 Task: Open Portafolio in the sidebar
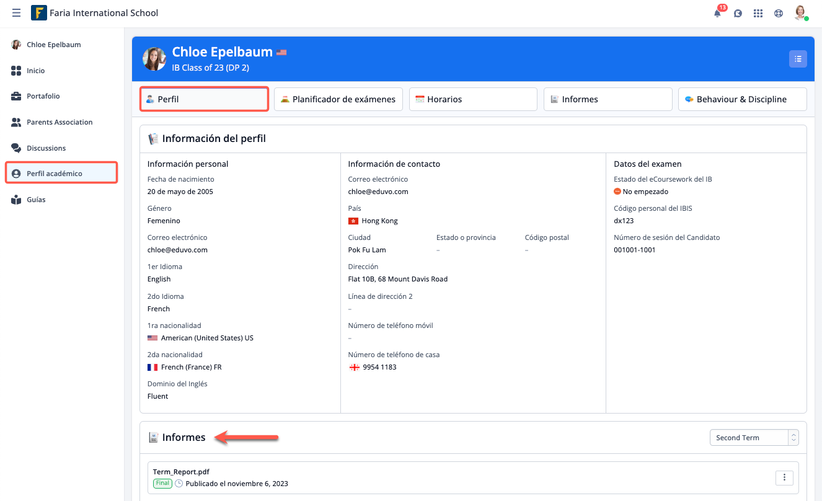coord(43,96)
